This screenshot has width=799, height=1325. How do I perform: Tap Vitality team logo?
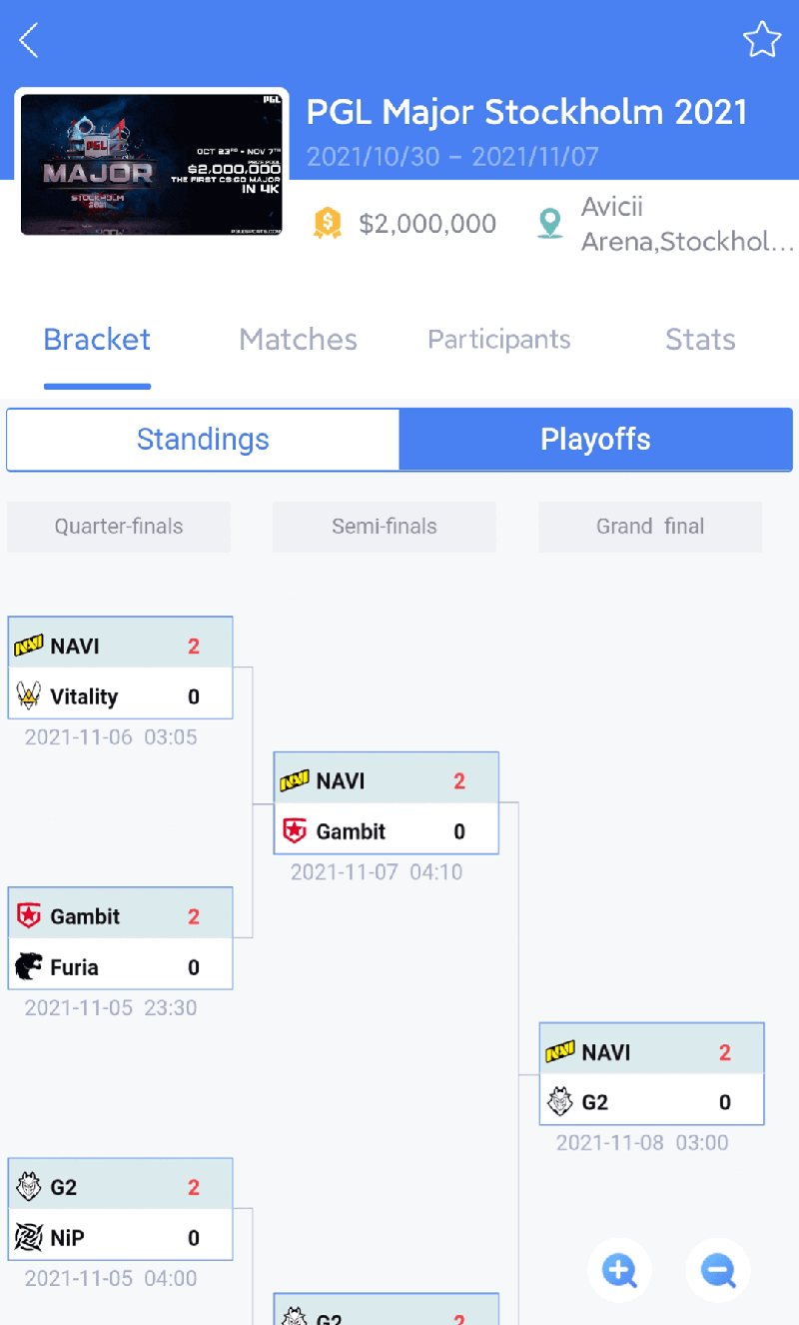tap(28, 695)
